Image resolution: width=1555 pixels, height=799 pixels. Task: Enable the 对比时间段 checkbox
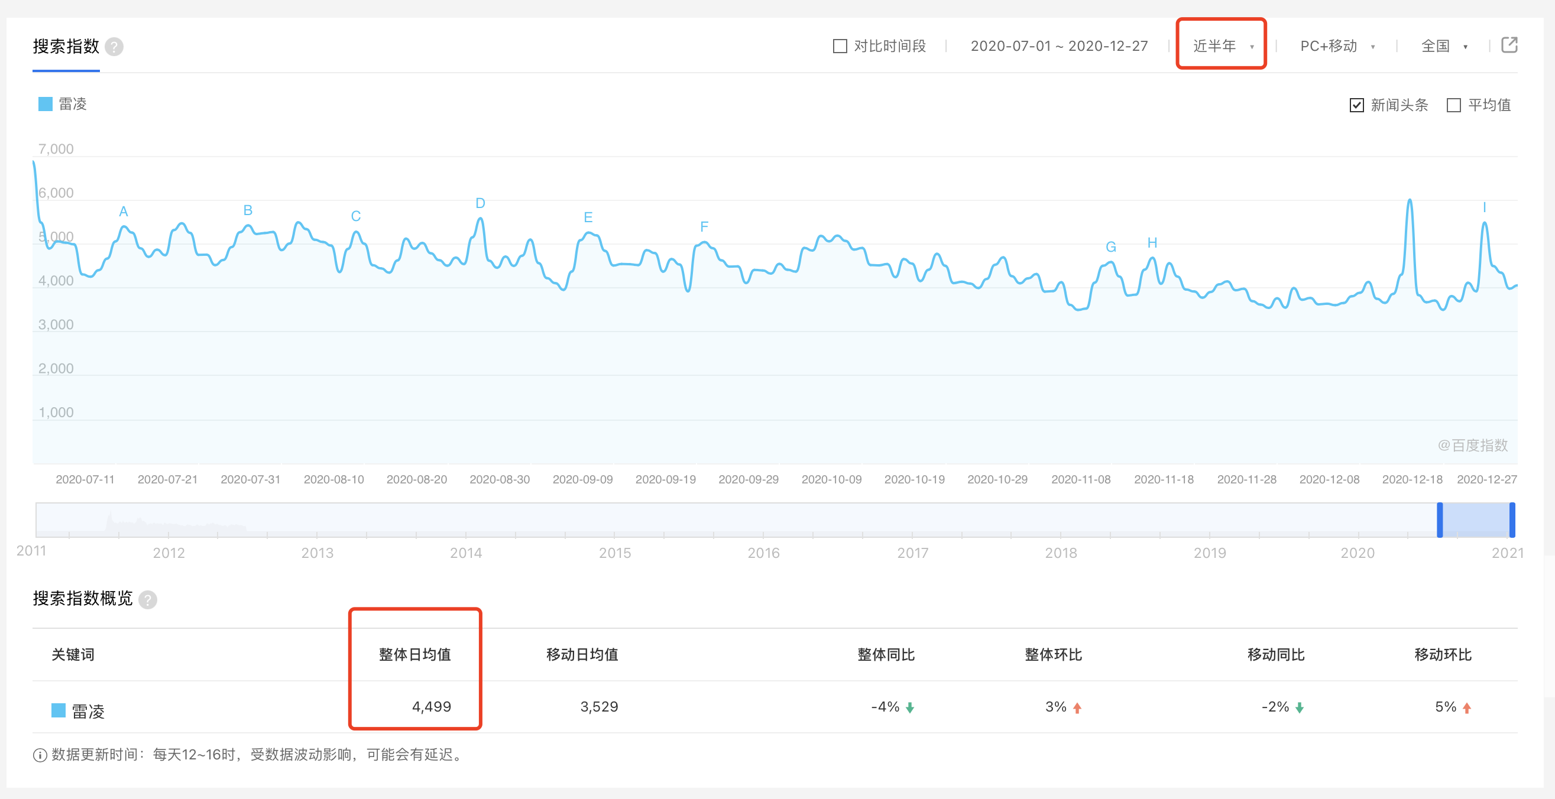tap(840, 47)
